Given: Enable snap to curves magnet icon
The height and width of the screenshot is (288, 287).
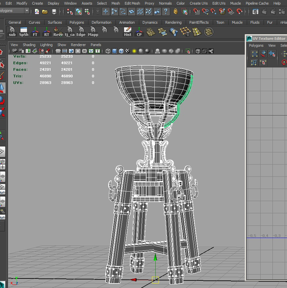Looking at the screenshot, I should [x=205, y=11].
